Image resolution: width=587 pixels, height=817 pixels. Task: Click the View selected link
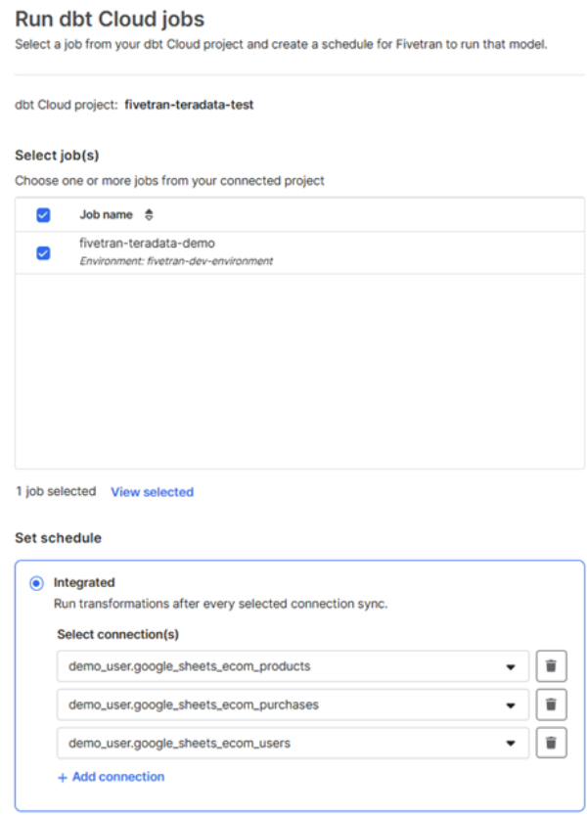tap(152, 492)
